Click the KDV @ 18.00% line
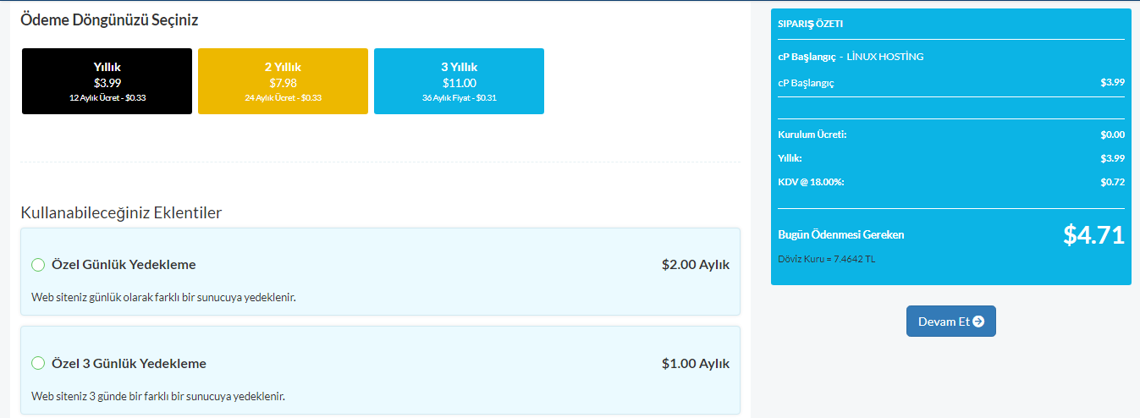The image size is (1140, 418). (x=951, y=182)
